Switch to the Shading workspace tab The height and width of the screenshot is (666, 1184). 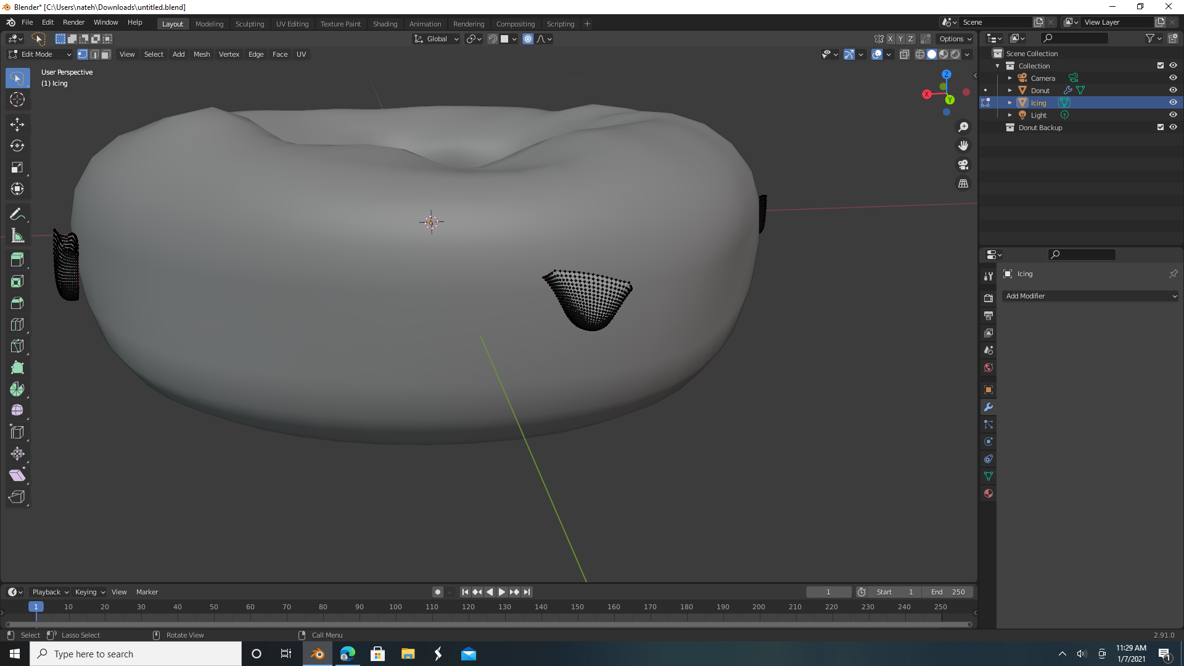385,24
